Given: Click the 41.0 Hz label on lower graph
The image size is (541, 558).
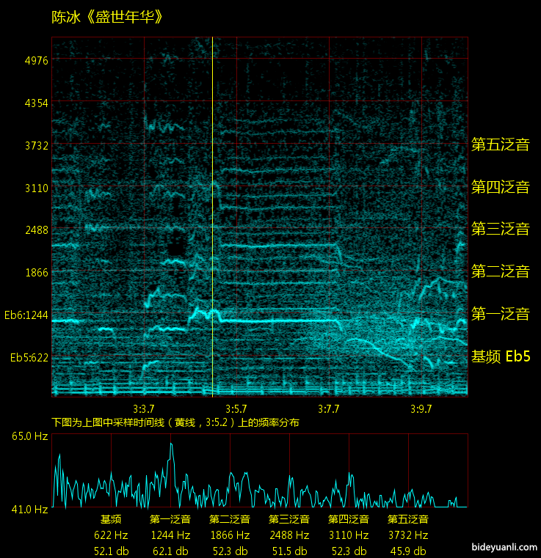Looking at the screenshot, I should (x=29, y=508).
